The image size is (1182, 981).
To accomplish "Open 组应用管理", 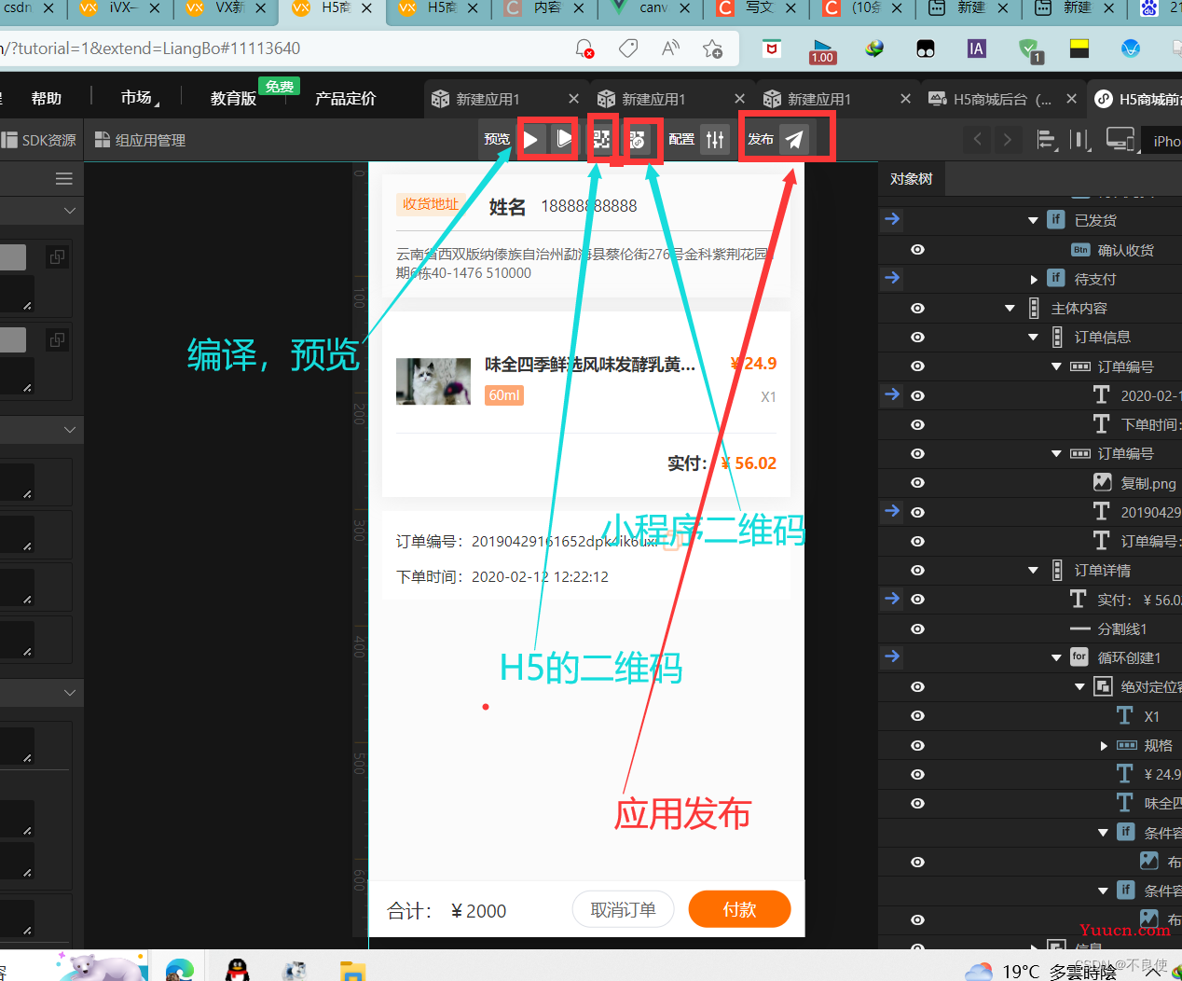I will click(140, 140).
